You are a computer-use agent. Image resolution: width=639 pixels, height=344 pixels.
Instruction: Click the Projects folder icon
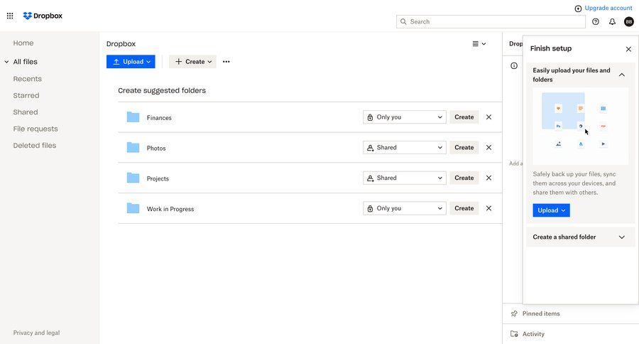tap(133, 178)
